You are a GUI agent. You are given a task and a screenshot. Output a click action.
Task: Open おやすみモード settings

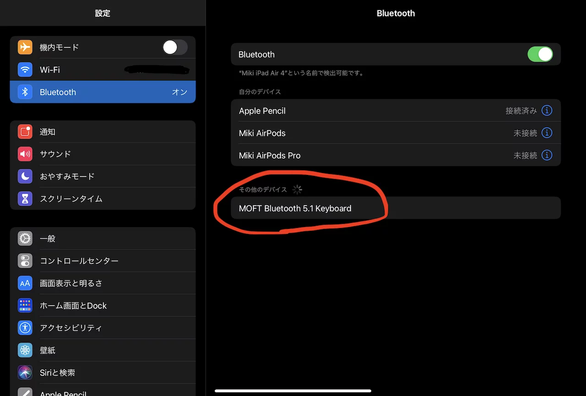[x=103, y=176]
